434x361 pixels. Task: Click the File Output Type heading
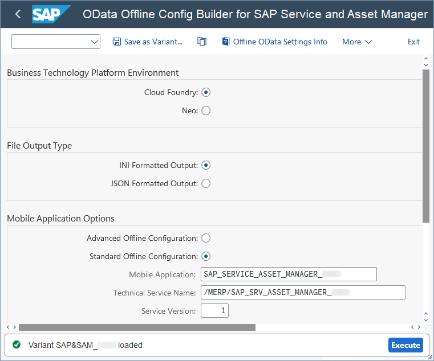click(x=39, y=146)
